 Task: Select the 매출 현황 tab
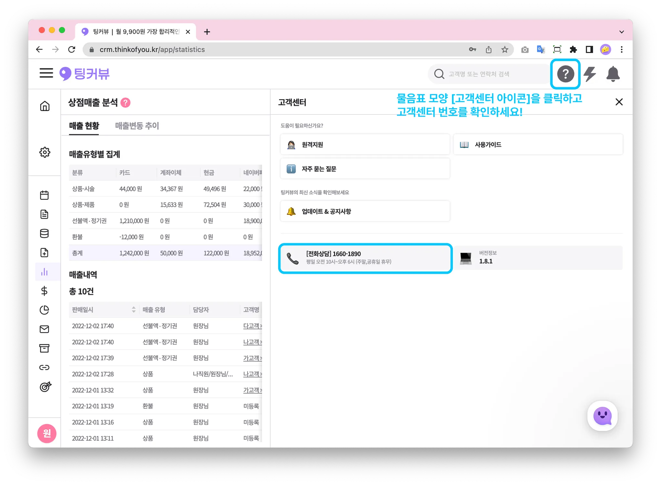point(84,126)
